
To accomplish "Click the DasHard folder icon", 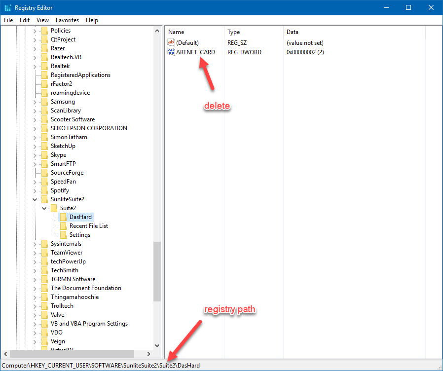I will [x=64, y=217].
